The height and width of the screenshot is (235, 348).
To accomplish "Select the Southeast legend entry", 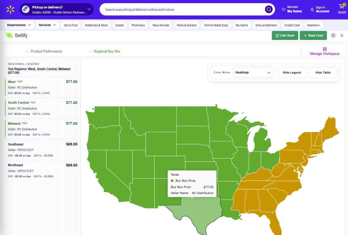I will pyautogui.click(x=43, y=149).
